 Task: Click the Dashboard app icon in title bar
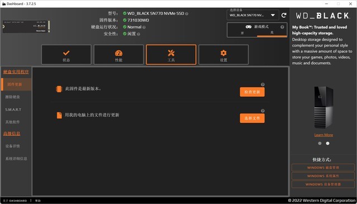click(4, 4)
